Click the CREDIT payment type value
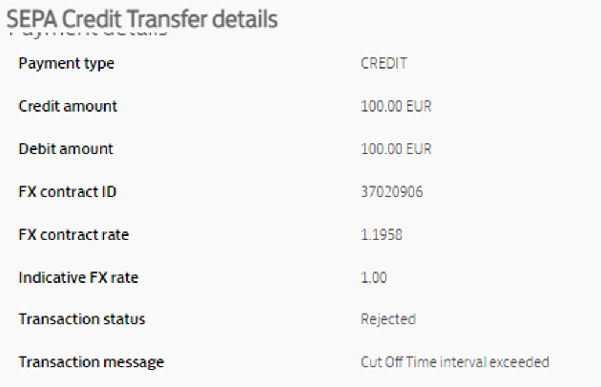Screen dimensions: 601x387 pyautogui.click(x=384, y=63)
